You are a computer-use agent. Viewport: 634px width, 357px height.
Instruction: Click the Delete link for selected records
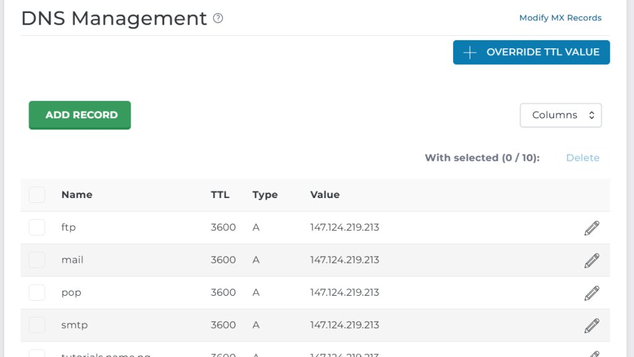583,158
